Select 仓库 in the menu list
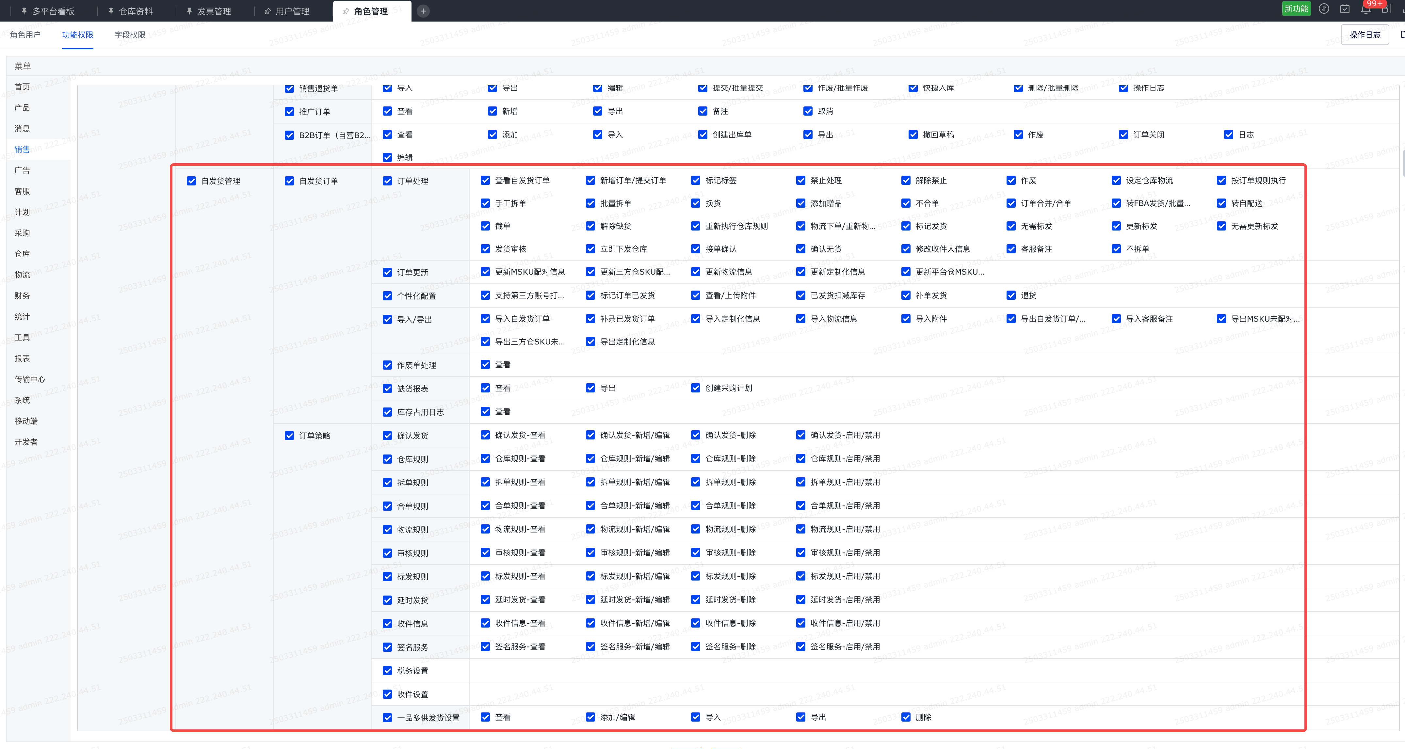The image size is (1405, 749). pos(22,254)
